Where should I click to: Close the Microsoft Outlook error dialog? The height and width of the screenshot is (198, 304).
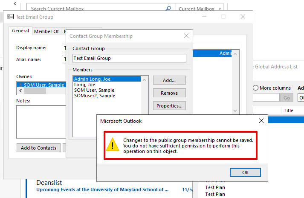coord(261,121)
